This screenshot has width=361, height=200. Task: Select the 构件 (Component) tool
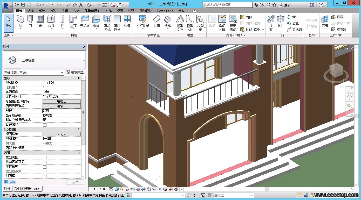click(x=51, y=22)
